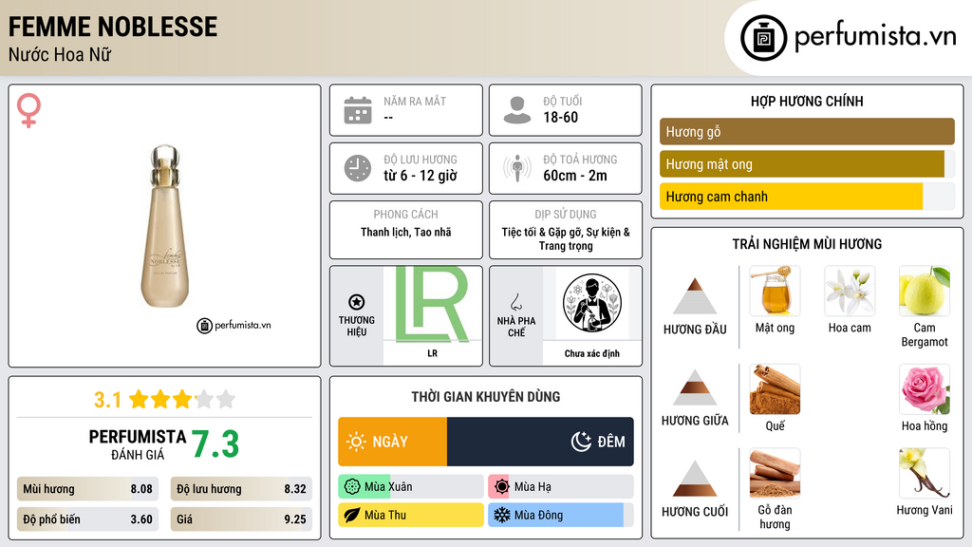Click the 'từ 6 - 12 giờ' value
This screenshot has height=547, width=972.
[x=421, y=176]
